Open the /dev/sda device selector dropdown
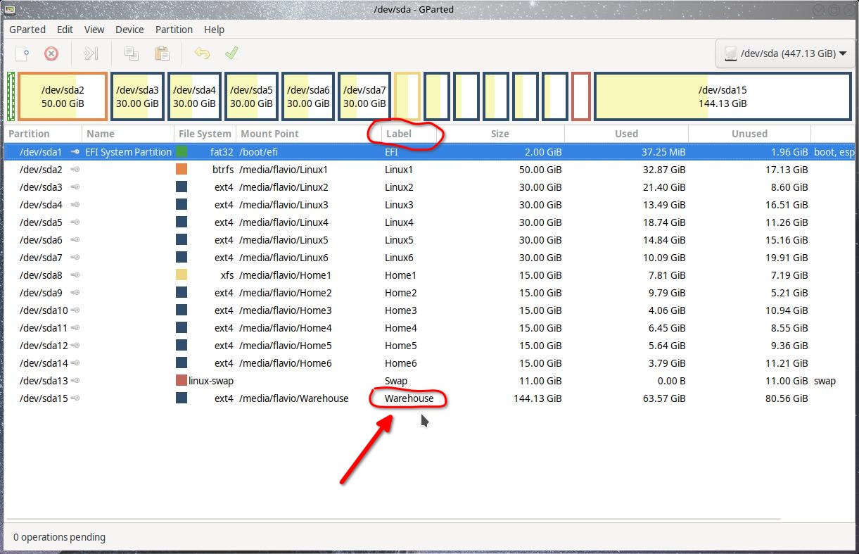 click(786, 53)
